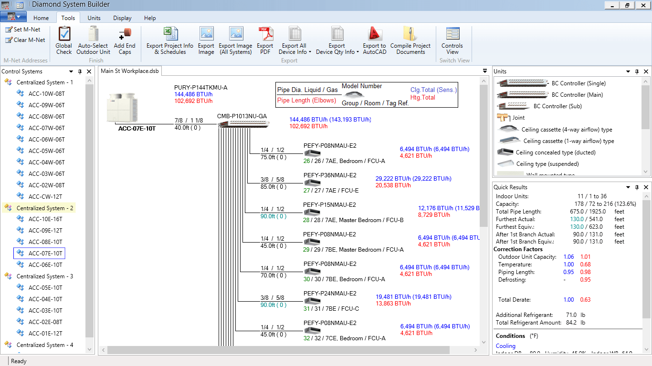Export the project to PDF
652x366 pixels.
point(265,41)
